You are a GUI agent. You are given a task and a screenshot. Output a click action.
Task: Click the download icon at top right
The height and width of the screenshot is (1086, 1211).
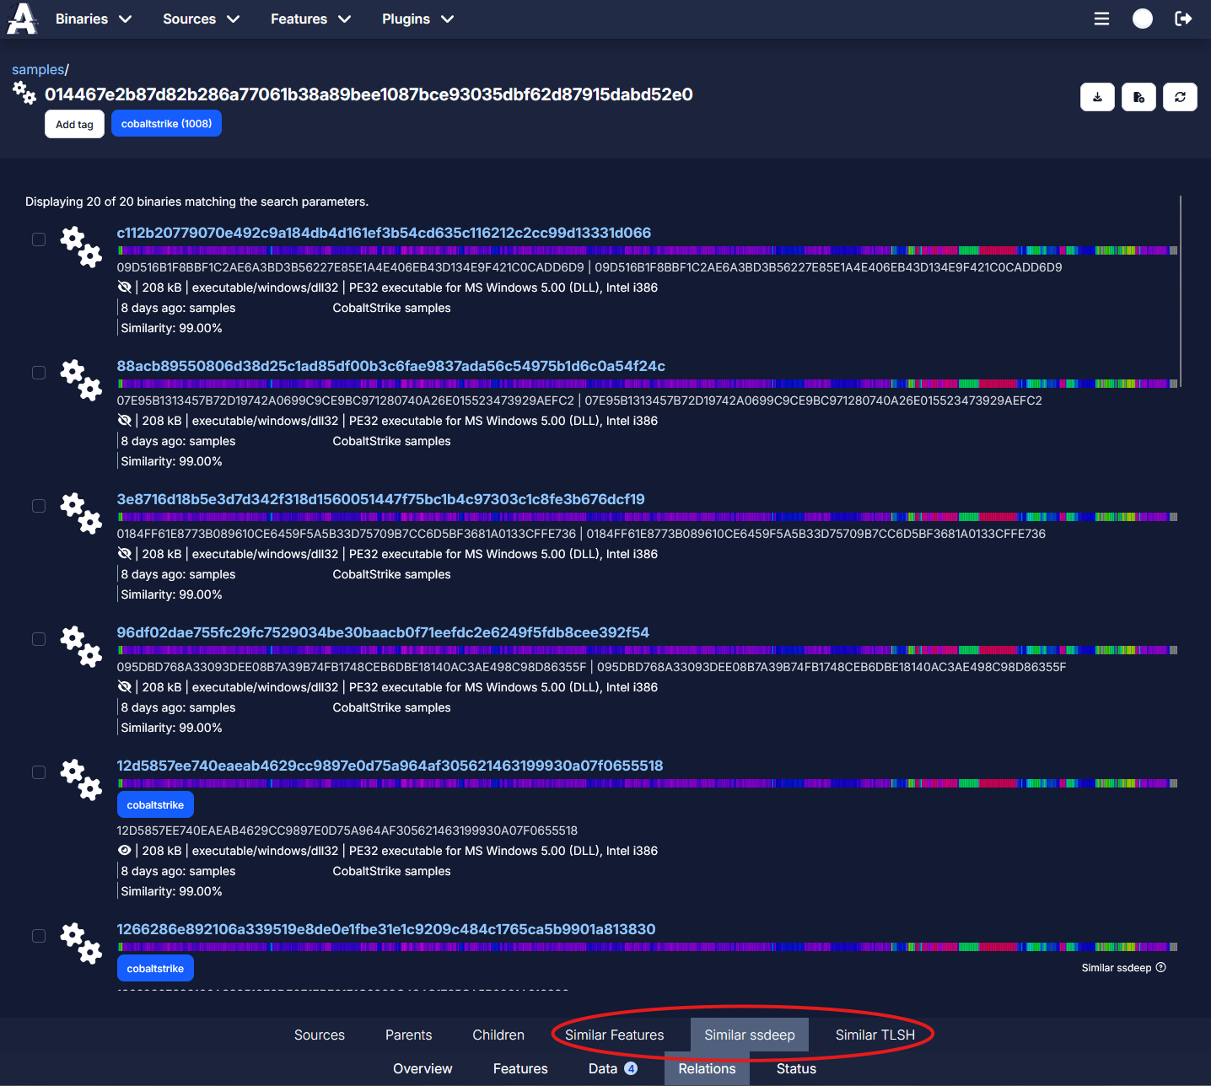1097,97
